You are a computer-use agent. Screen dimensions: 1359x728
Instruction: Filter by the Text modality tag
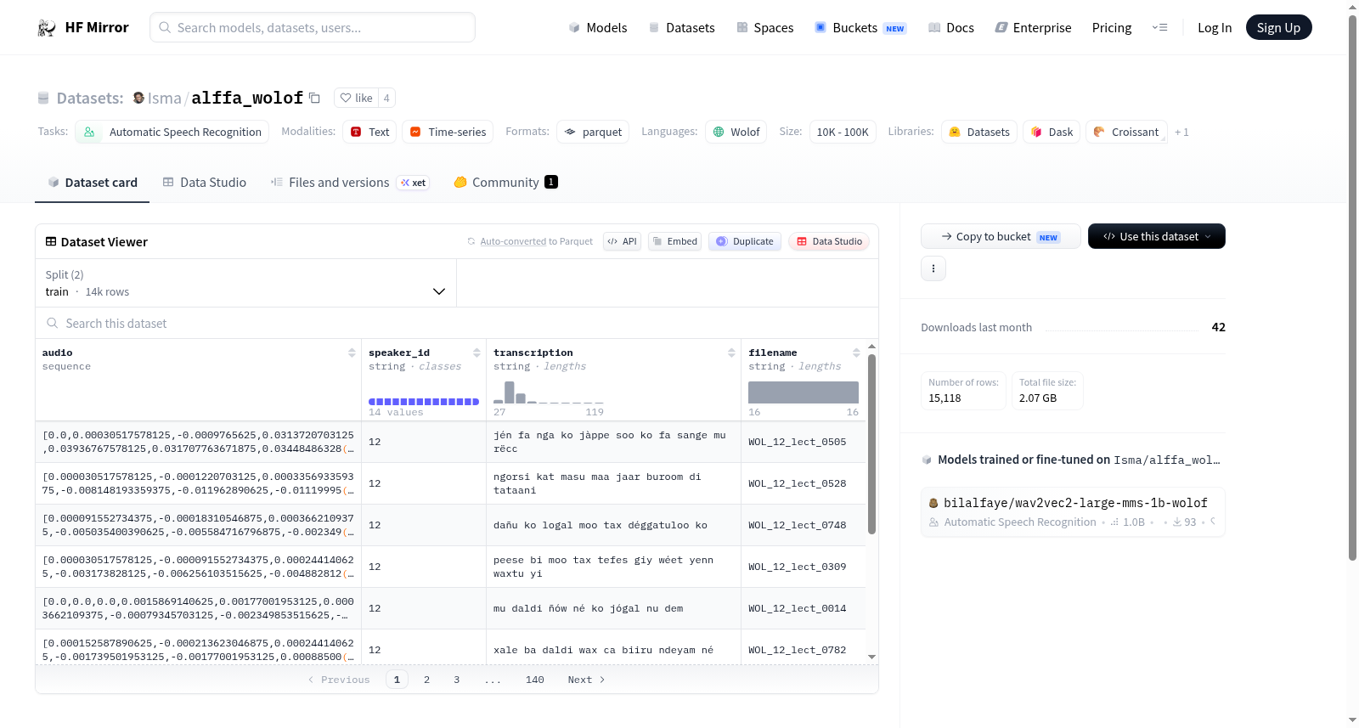pos(369,132)
